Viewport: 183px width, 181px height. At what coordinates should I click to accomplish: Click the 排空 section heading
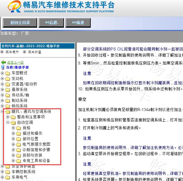[82, 99]
